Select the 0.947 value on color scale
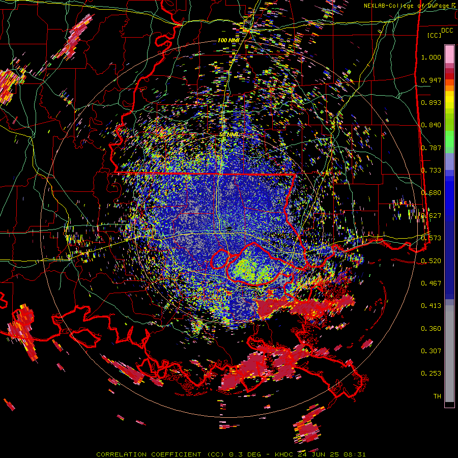458x458 pixels. (x=431, y=80)
